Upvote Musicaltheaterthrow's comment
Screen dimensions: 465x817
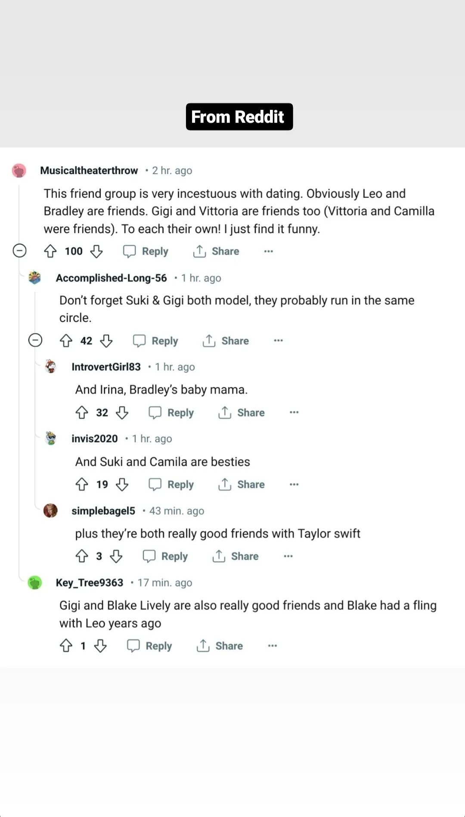(50, 251)
